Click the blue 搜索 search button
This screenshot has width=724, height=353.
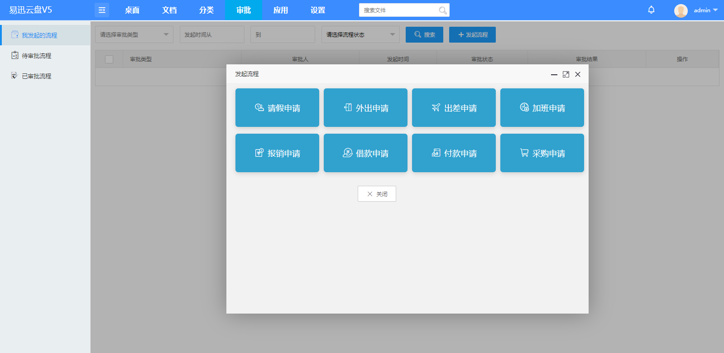[424, 34]
